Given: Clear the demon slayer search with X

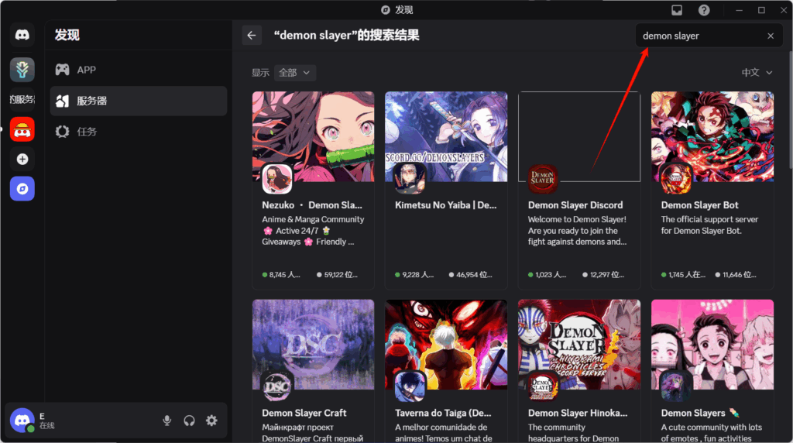Looking at the screenshot, I should [x=771, y=36].
